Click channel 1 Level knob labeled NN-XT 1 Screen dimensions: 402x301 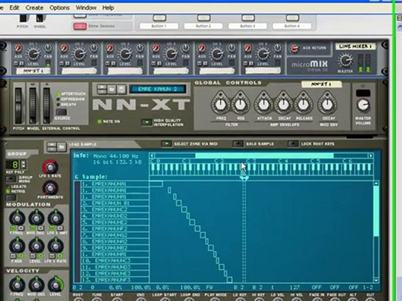coord(33,54)
